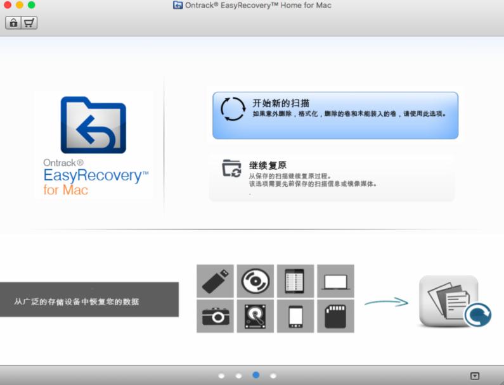Click the laptop computer icon
This screenshot has height=385, width=504.
335,281
